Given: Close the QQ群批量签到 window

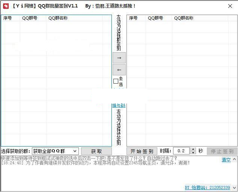Looking at the screenshot, I should [x=230, y=6].
